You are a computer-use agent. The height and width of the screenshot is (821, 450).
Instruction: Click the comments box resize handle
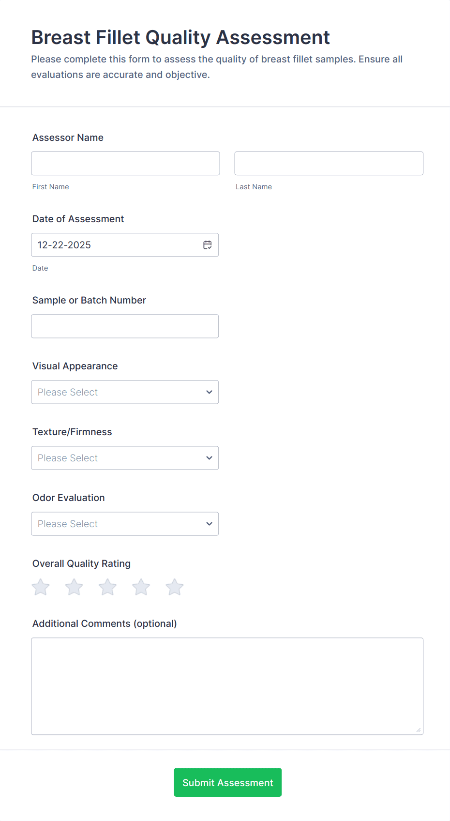pos(419,730)
